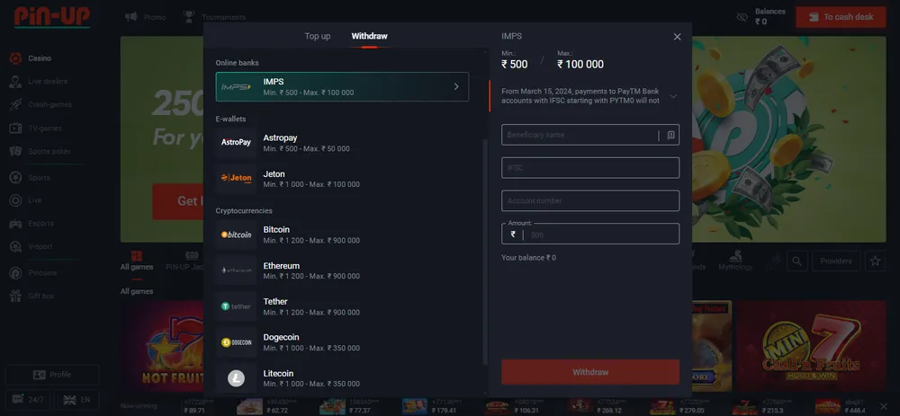Click the IFSC input field
Image resolution: width=900 pixels, height=416 pixels.
(x=590, y=168)
